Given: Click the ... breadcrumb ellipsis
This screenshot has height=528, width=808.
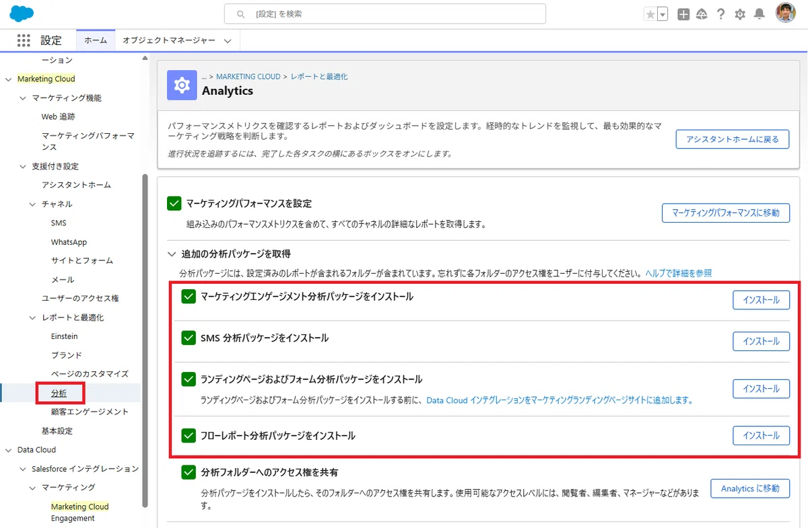Looking at the screenshot, I should 204,77.
